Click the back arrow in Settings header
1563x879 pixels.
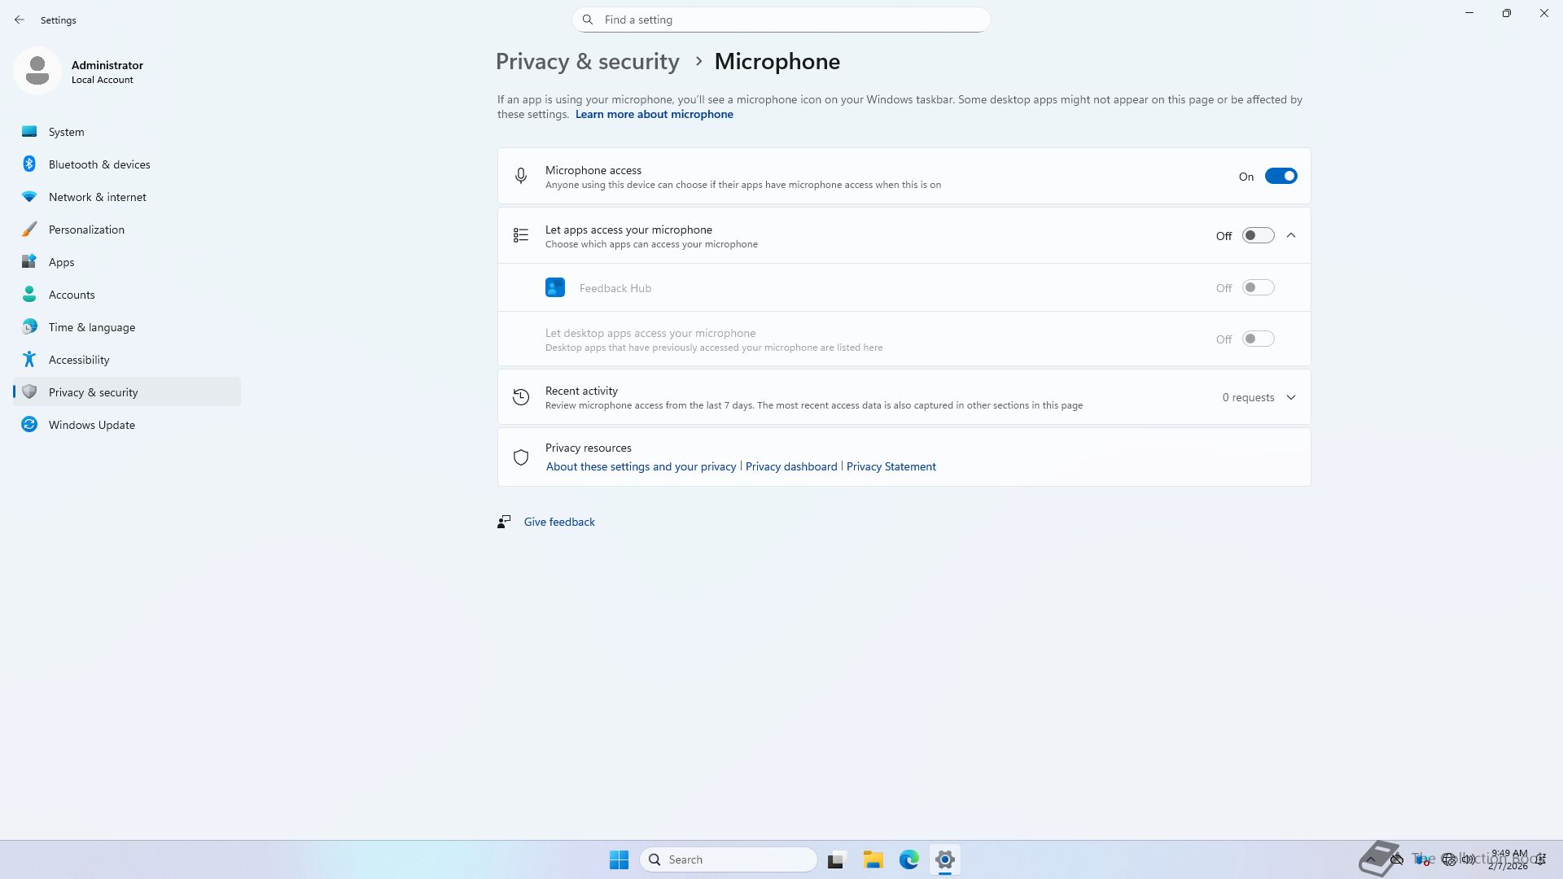(x=20, y=20)
